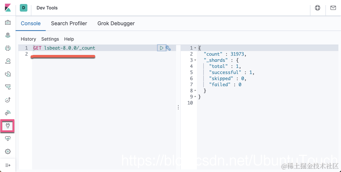The height and width of the screenshot is (172, 341).
Task: Open the SIEM sidebar icon
Action: point(8,113)
